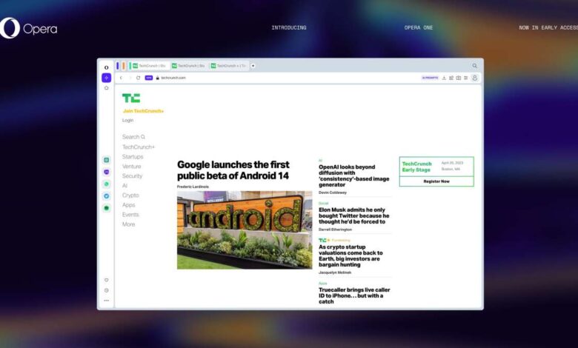The image size is (578, 348).
Task: Click INTRODUCING in the Opera header
Action: 289,27
